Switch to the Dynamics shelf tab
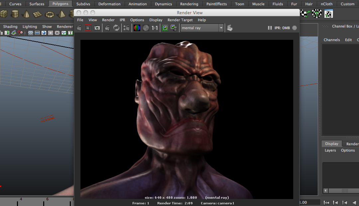 click(164, 4)
